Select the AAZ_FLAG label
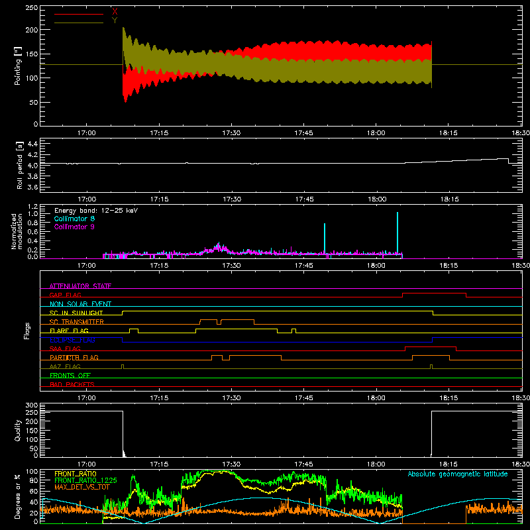The image size is (530, 530). [65, 366]
